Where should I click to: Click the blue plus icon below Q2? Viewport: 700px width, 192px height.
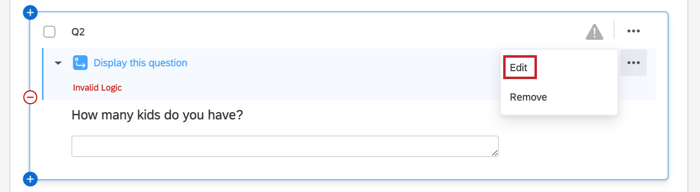pyautogui.click(x=30, y=179)
